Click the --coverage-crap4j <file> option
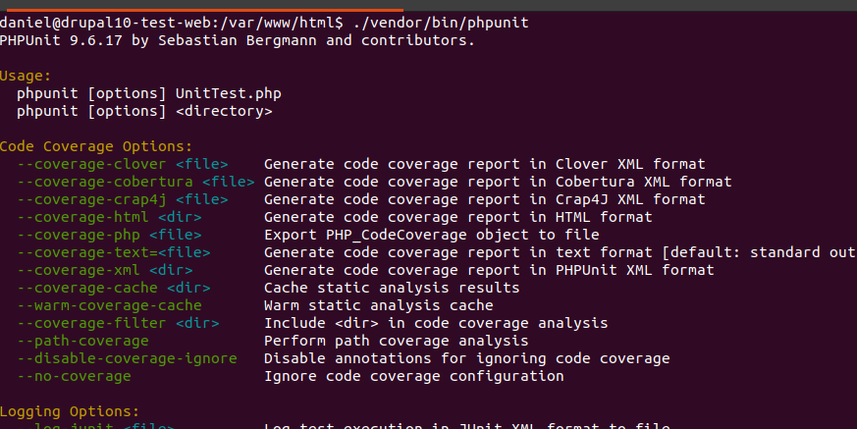This screenshot has height=429, width=857. point(123,199)
